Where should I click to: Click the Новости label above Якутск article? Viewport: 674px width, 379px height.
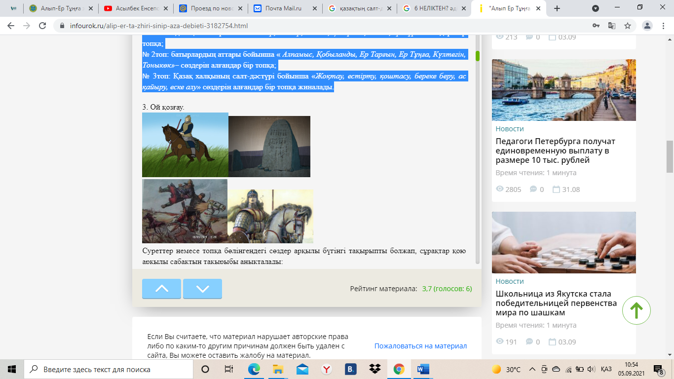[510, 281]
